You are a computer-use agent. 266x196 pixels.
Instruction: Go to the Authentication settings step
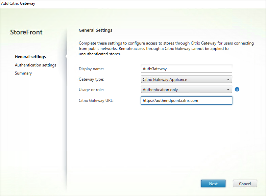[x=35, y=65]
